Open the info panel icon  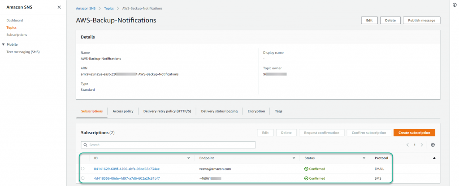tap(455, 4)
